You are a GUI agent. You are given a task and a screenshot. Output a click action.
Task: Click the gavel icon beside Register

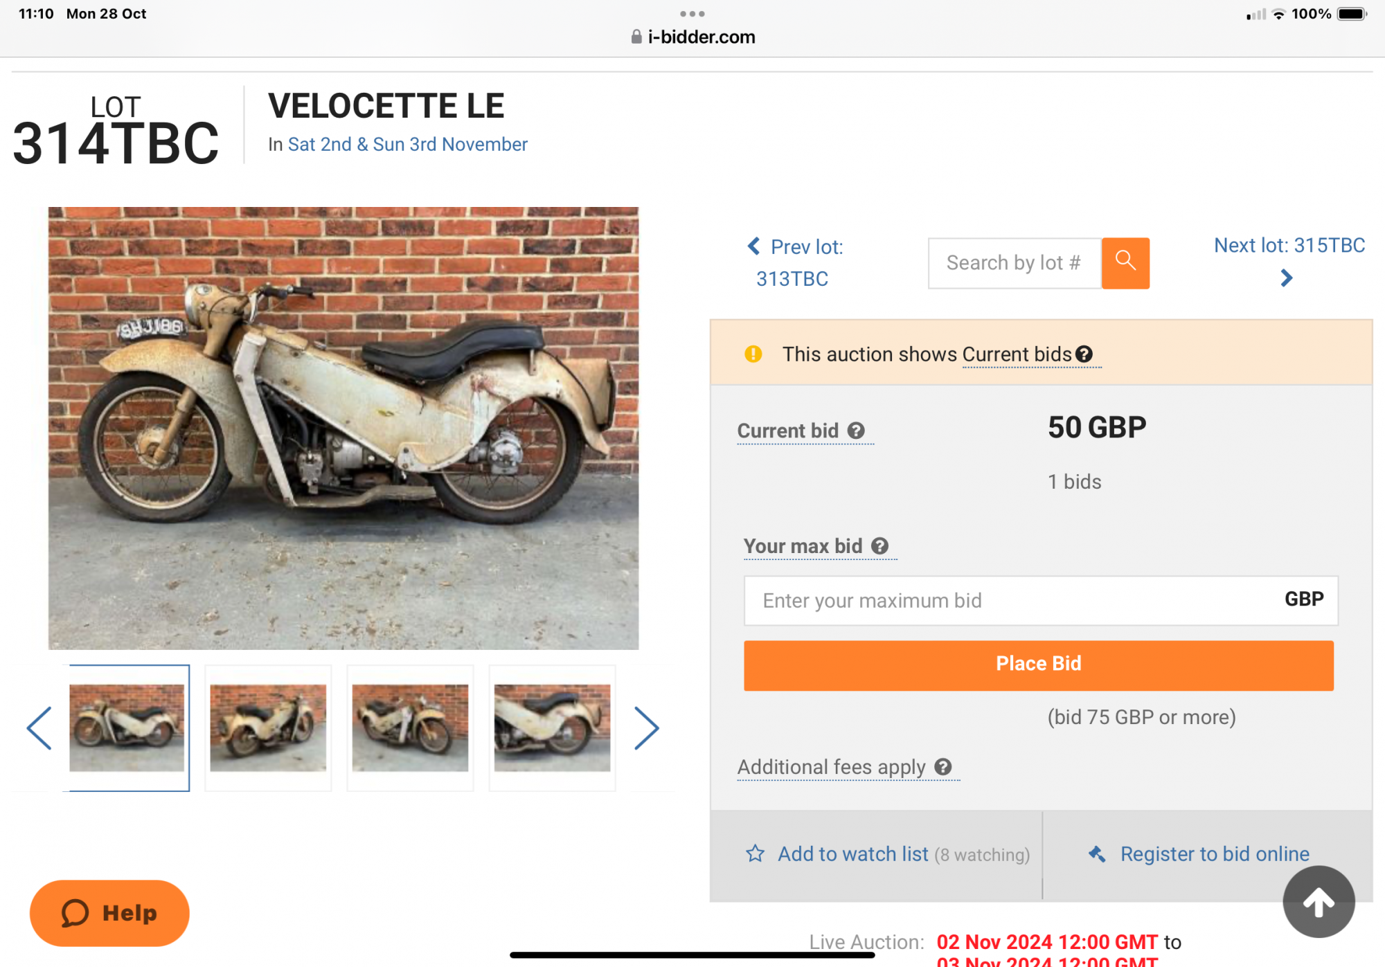pos(1097,854)
